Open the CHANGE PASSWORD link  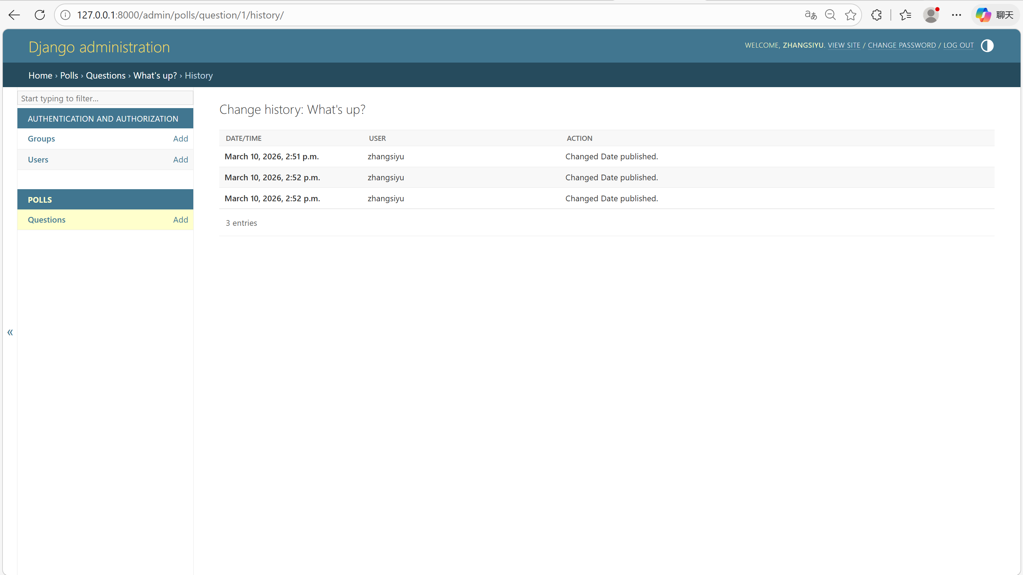point(901,45)
